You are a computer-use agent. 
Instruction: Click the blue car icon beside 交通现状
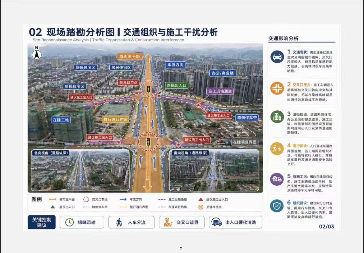tap(277, 57)
